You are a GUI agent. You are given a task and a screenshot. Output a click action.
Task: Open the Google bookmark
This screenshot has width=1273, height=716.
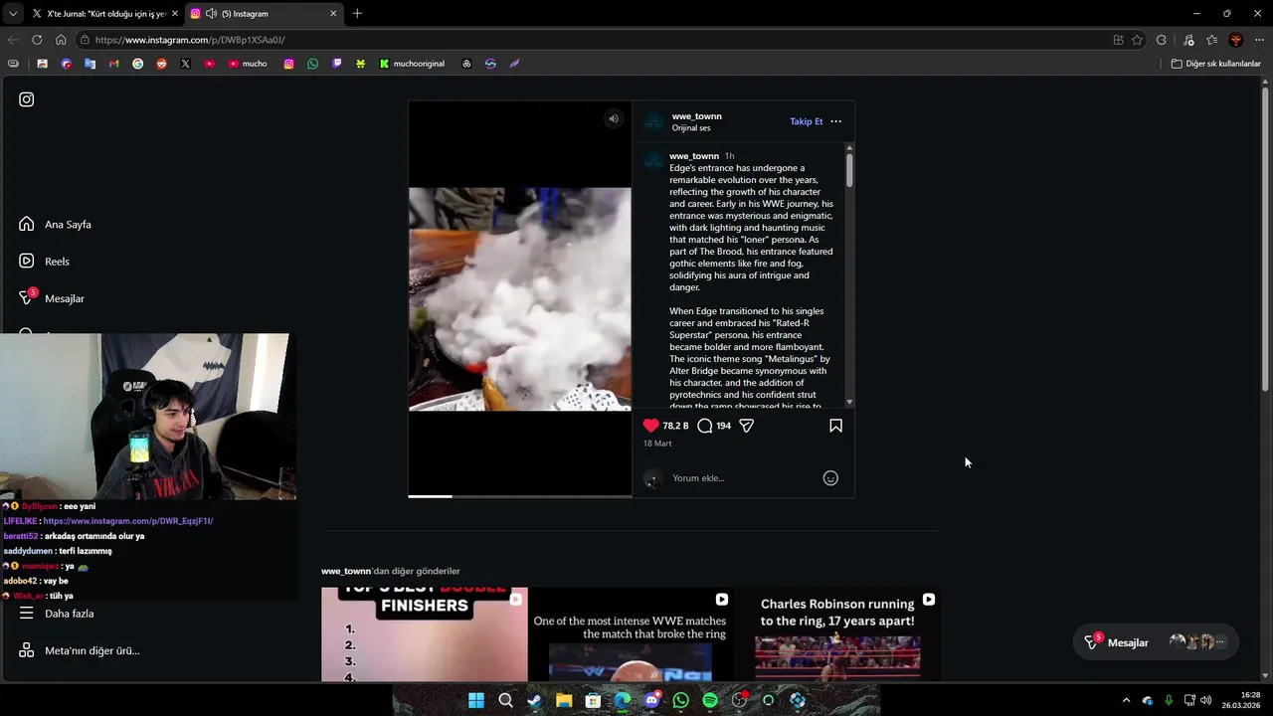[137, 64]
